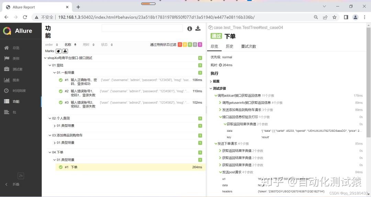Click the address bar URL
Screen dimensions: 371x197
point(156,17)
